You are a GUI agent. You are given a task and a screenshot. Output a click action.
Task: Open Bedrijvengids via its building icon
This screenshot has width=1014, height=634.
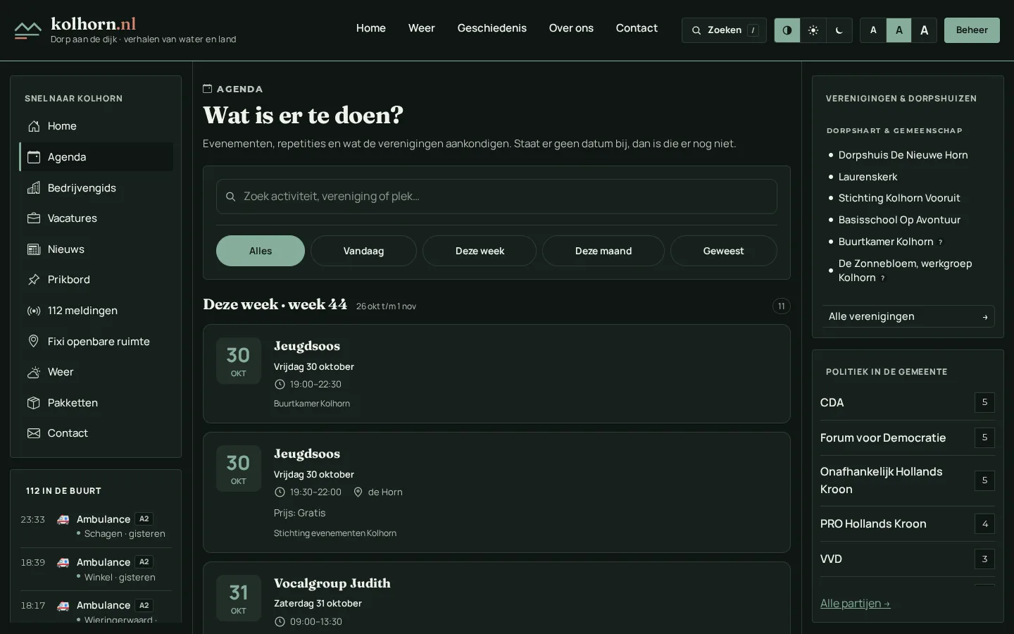pos(34,188)
